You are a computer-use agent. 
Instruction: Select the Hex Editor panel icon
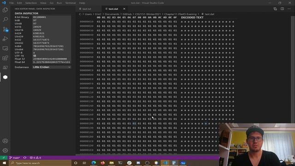coord(5,77)
